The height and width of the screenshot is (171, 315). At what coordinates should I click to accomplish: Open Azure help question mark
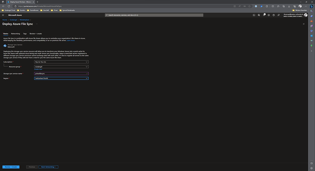tap(274, 15)
